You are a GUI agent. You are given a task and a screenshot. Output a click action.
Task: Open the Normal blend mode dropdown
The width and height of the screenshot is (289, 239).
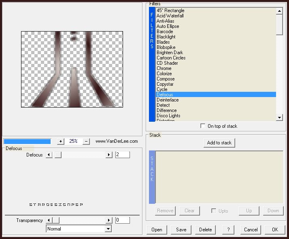tap(108, 229)
